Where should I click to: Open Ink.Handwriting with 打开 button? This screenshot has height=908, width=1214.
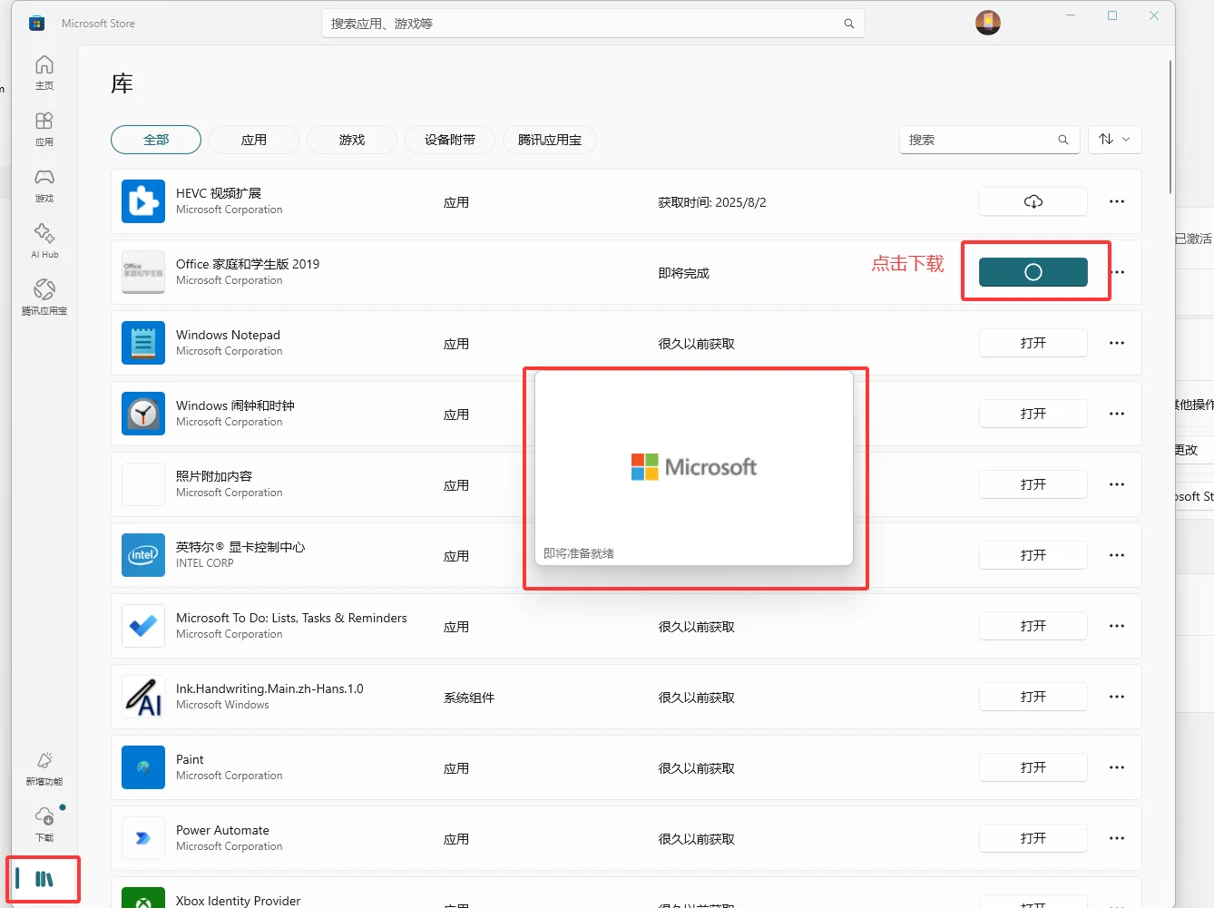[x=1033, y=697]
